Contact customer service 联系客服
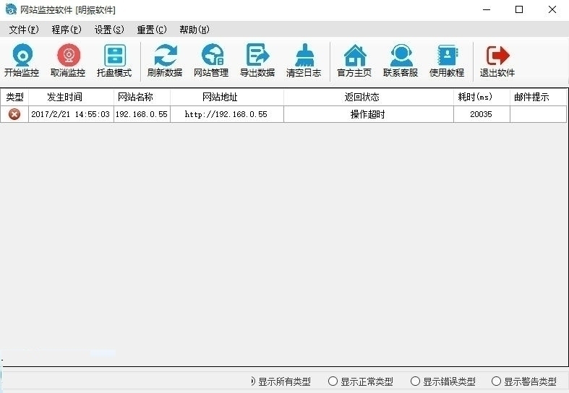 click(x=401, y=61)
